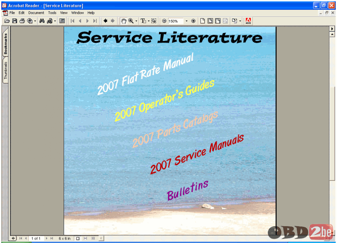
Task: Click the Print icon in toolbar
Action: pos(22,21)
